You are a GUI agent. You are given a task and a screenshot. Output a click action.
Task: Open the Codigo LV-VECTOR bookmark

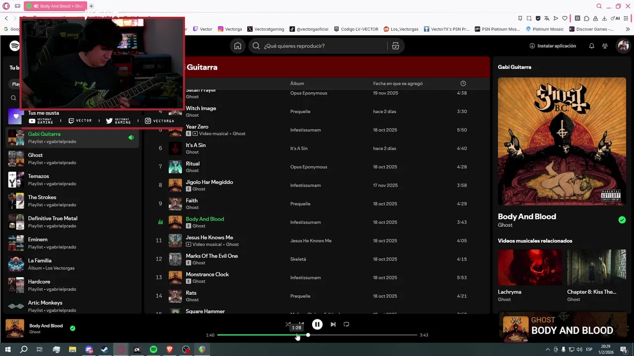(356, 29)
